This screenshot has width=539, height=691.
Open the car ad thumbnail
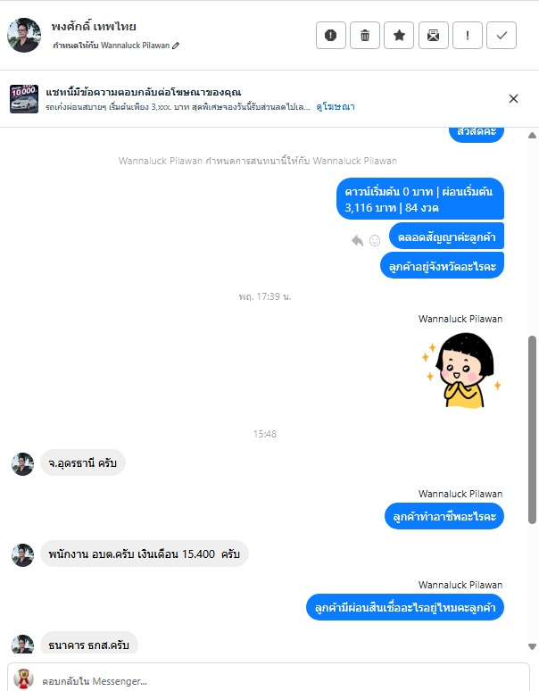click(24, 99)
